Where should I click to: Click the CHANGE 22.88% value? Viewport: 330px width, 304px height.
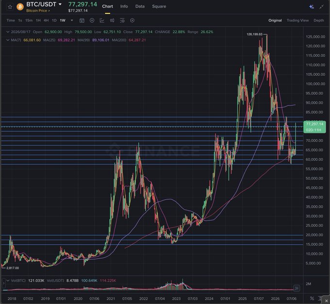(x=179, y=32)
